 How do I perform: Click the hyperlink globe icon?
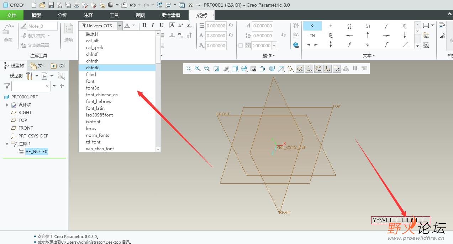pos(296,45)
